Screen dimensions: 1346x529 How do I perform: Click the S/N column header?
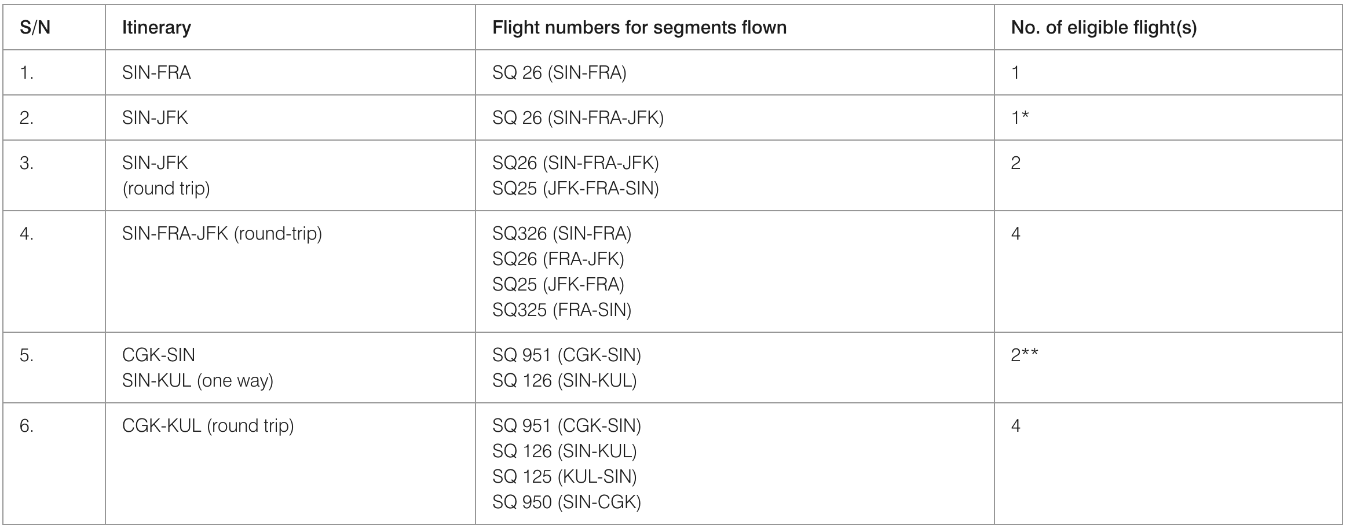pyautogui.click(x=35, y=28)
